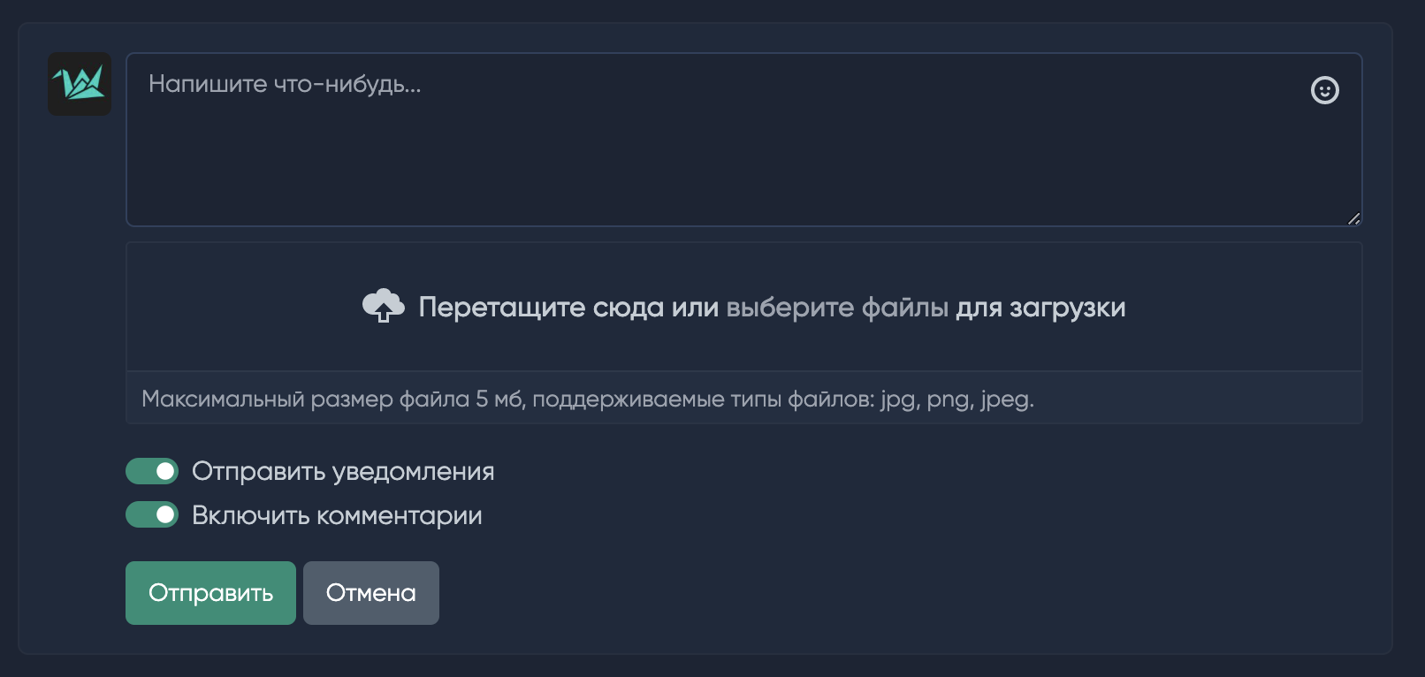Click the white knob of comments toggle

point(165,514)
